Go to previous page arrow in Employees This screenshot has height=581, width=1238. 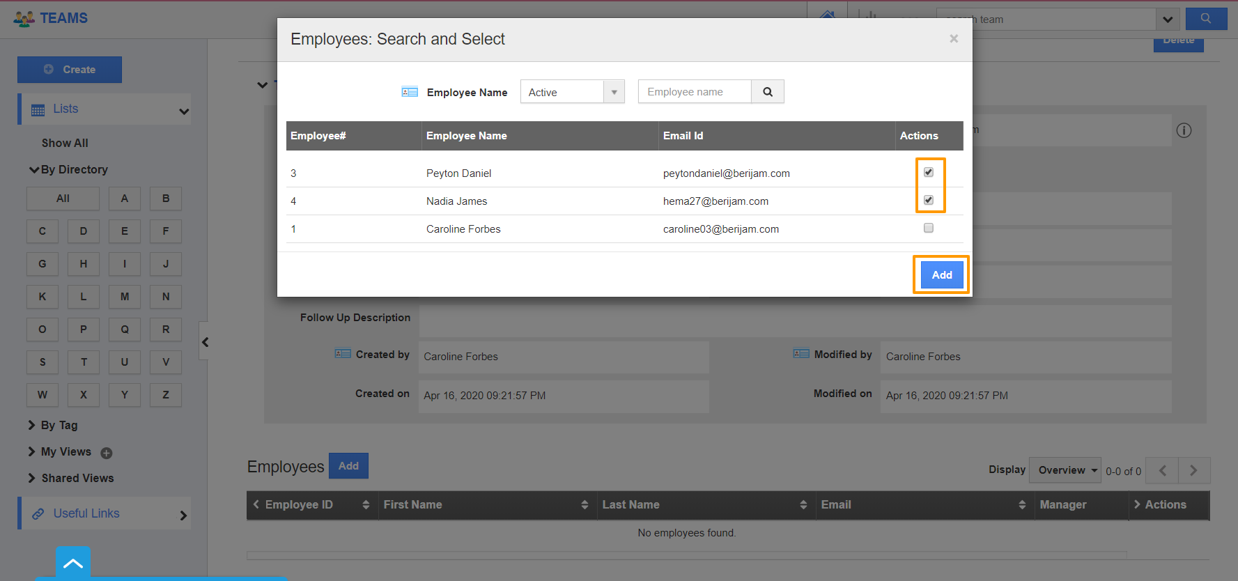pos(1162,470)
